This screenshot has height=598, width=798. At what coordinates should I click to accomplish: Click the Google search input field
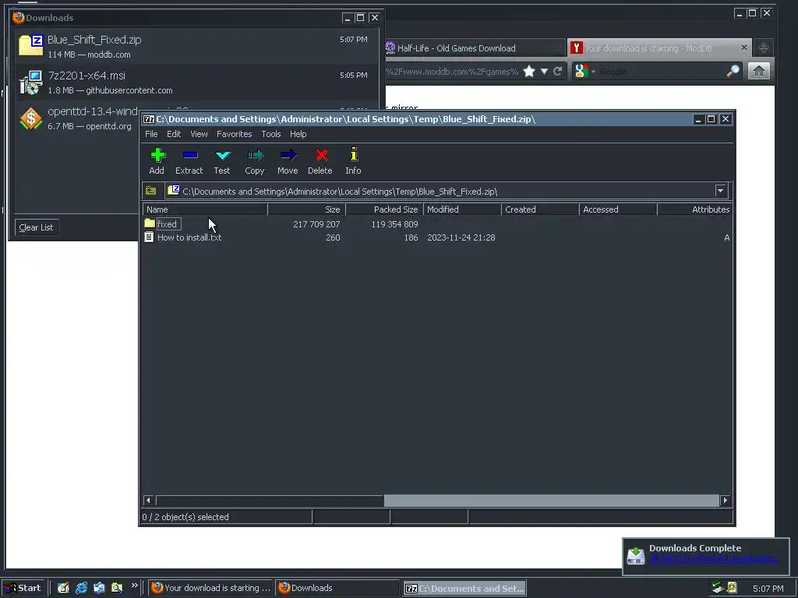662,71
